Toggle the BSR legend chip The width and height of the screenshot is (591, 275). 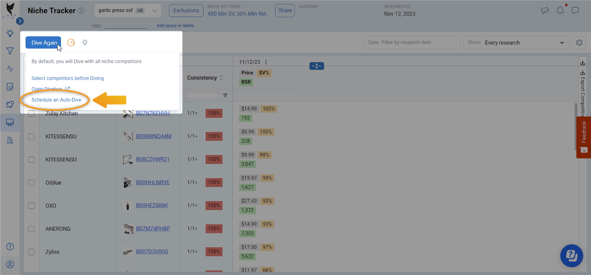[246, 82]
